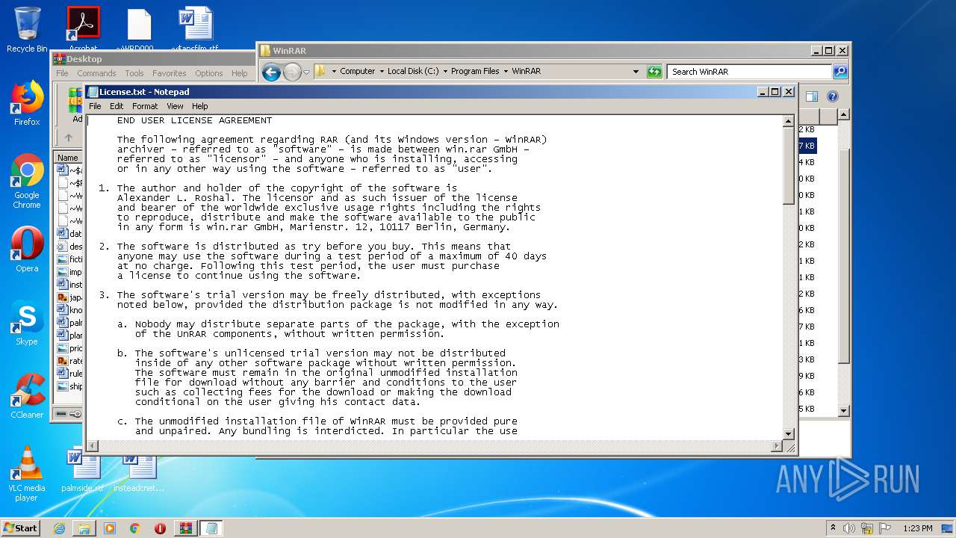This screenshot has height=538, width=956.
Task: Expand the Local Disk (C:) breadcrumb arrow
Action: 445,72
